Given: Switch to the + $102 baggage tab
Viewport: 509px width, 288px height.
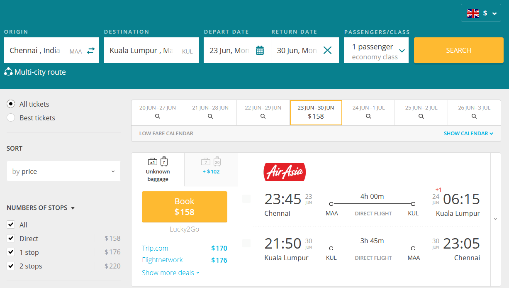Looking at the screenshot, I should (x=211, y=169).
